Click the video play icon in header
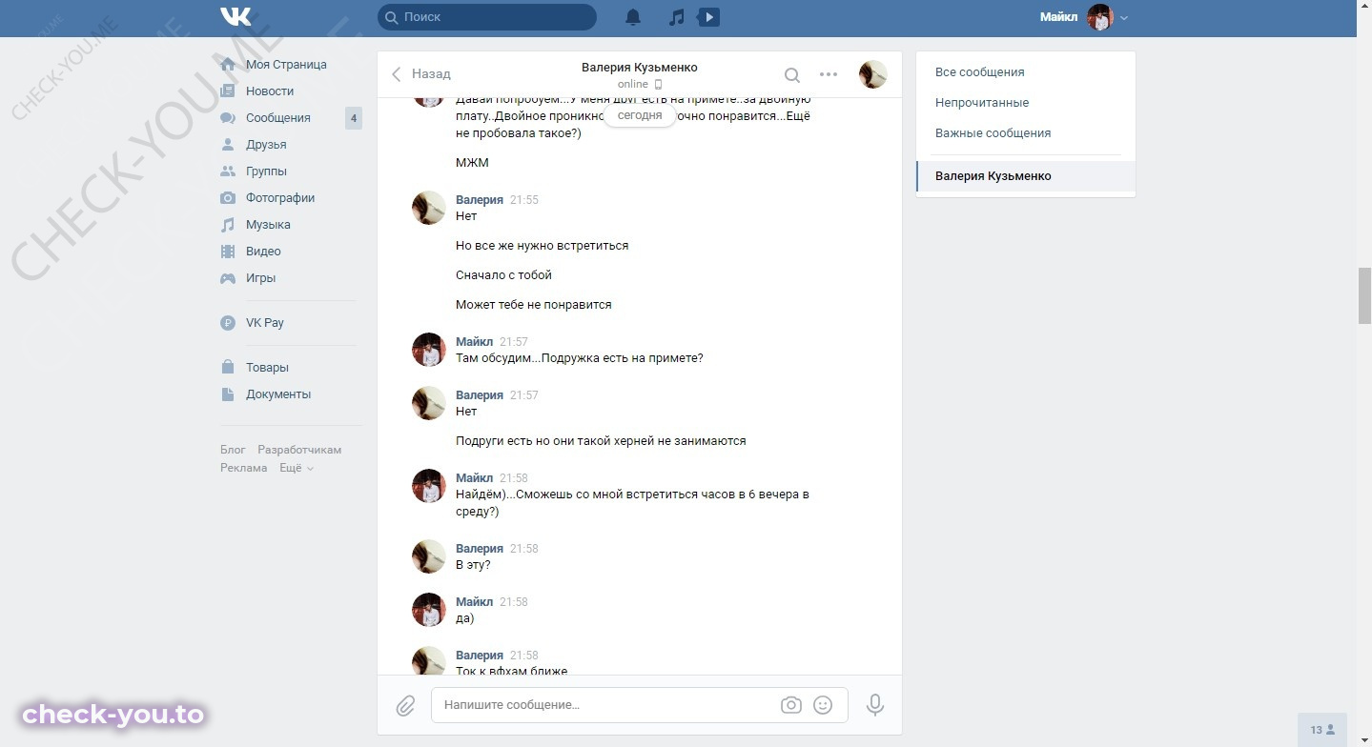The image size is (1372, 747). [x=708, y=17]
